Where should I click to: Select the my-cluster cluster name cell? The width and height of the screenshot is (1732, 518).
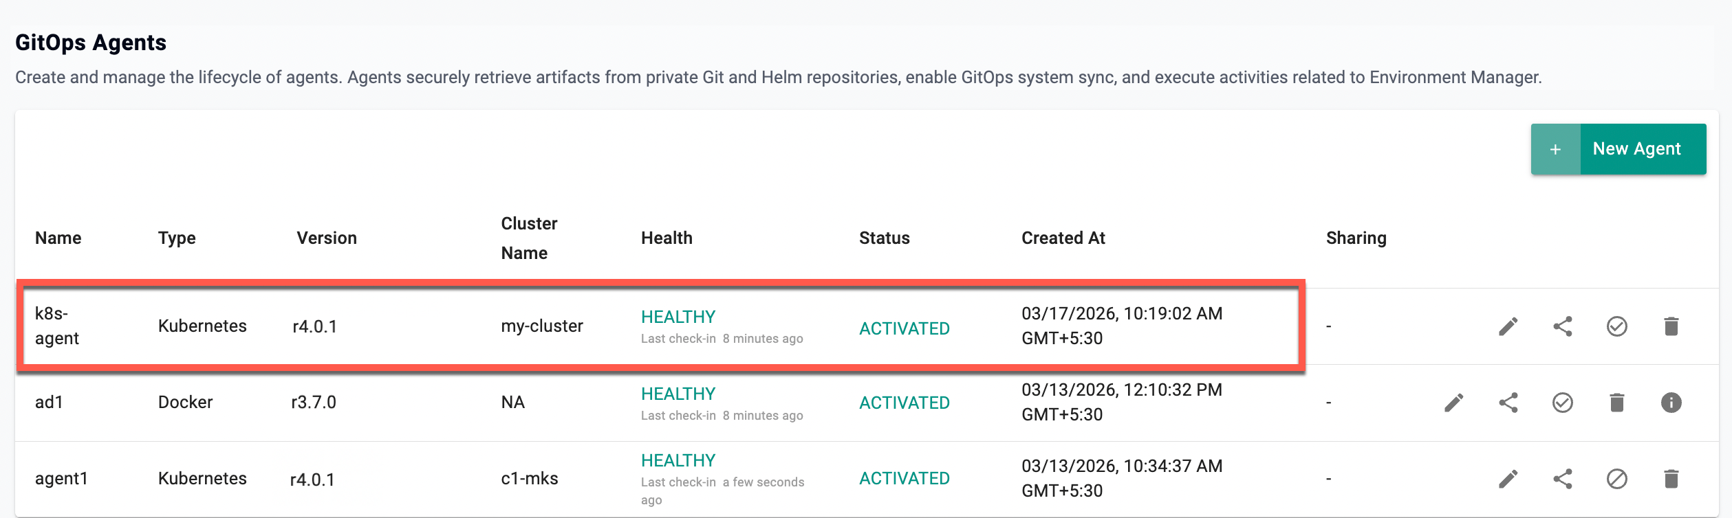tap(541, 326)
